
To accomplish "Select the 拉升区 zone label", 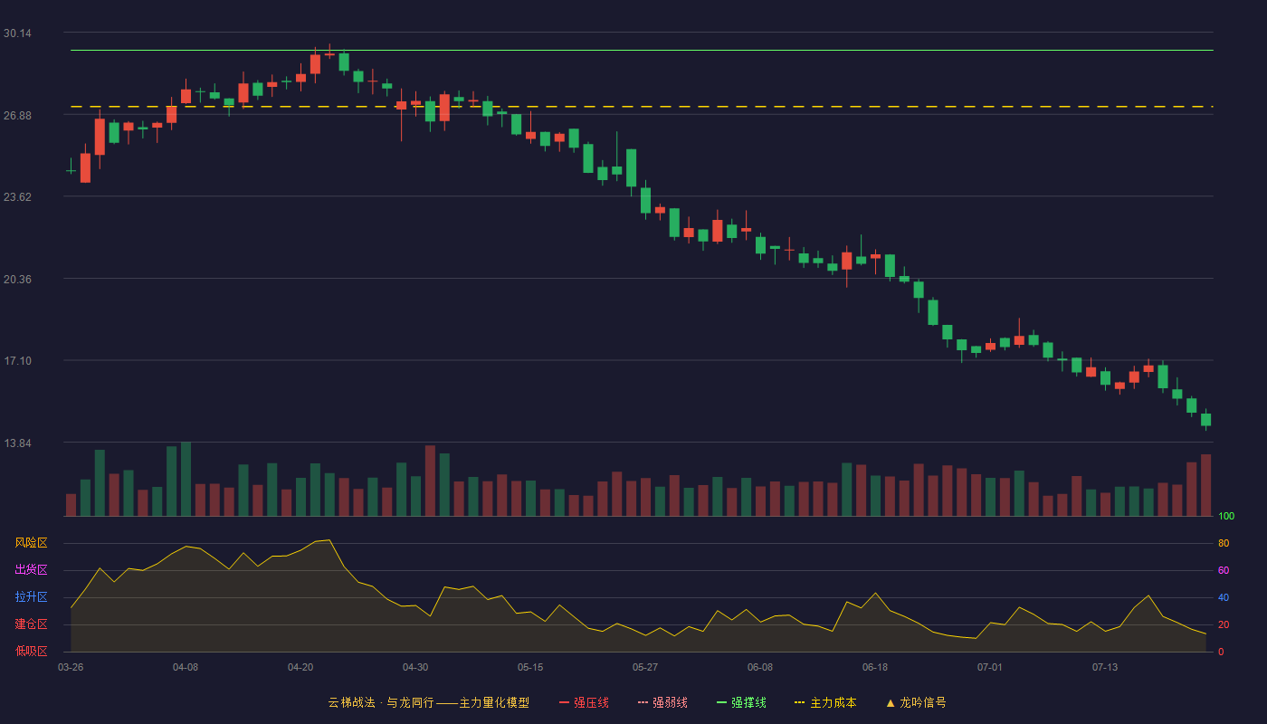I will pos(31,597).
